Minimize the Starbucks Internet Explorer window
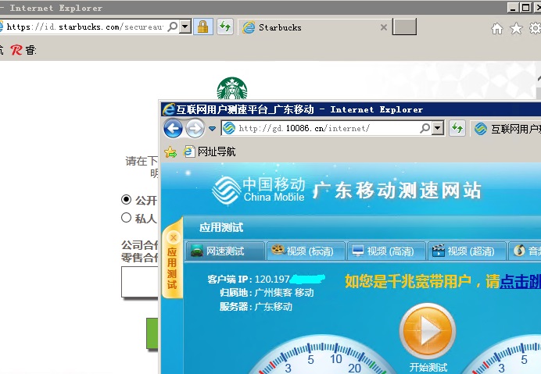Viewport: 541px width, 374px height. click(x=512, y=8)
